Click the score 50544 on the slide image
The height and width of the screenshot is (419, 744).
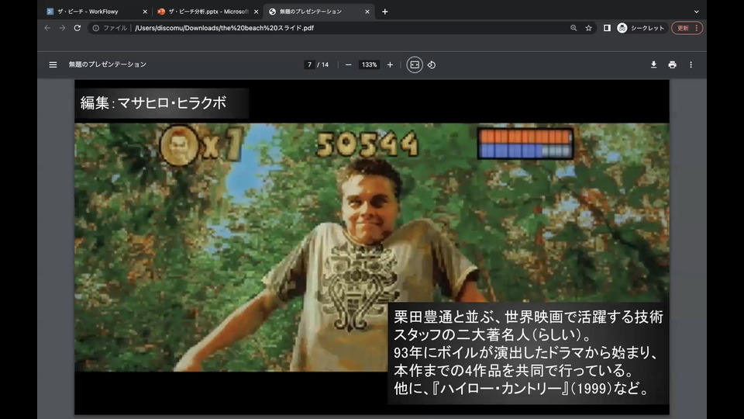tap(367, 144)
